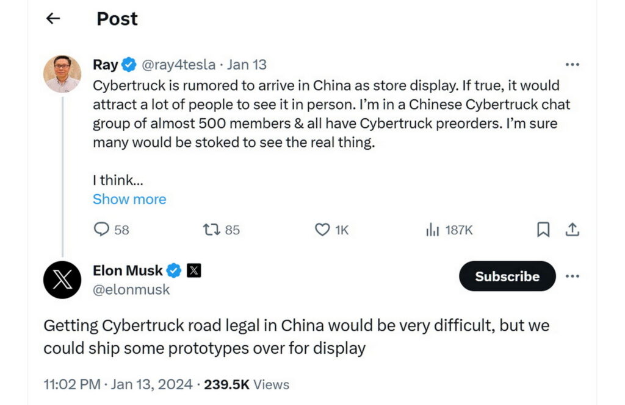Repost Ray's tweet
Image resolution: width=625 pixels, height=405 pixels.
click(210, 230)
